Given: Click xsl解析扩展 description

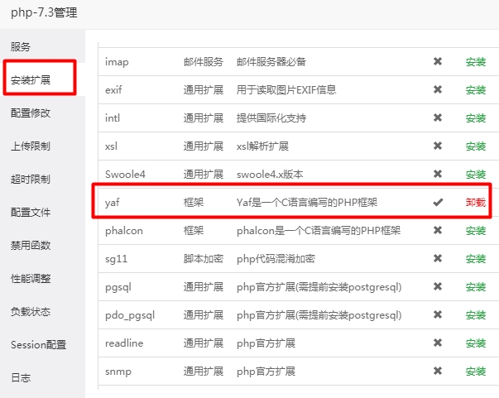Looking at the screenshot, I should [x=262, y=146].
